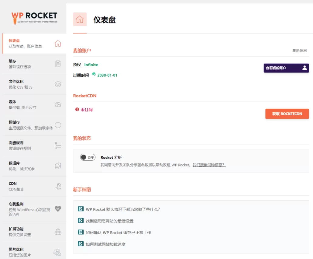Go to CDN整合 section

click(x=34, y=186)
